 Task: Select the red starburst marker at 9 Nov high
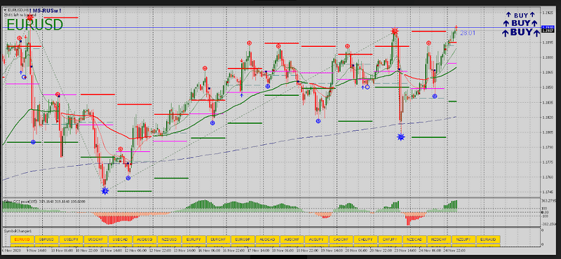(30, 16)
